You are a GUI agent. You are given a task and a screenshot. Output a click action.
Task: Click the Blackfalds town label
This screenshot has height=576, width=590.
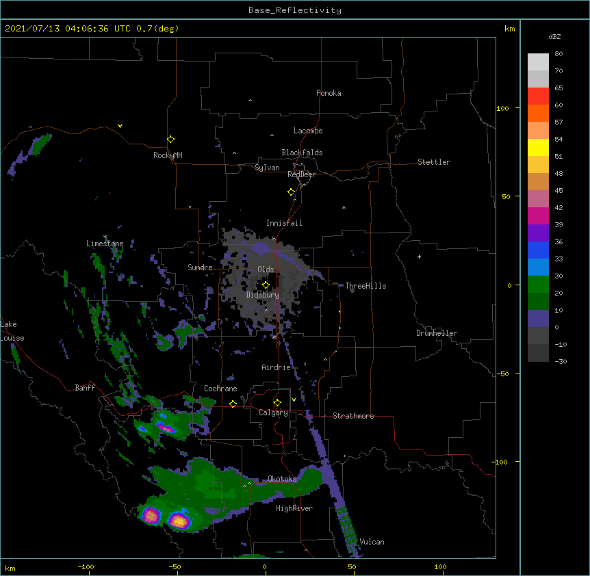[x=302, y=153]
